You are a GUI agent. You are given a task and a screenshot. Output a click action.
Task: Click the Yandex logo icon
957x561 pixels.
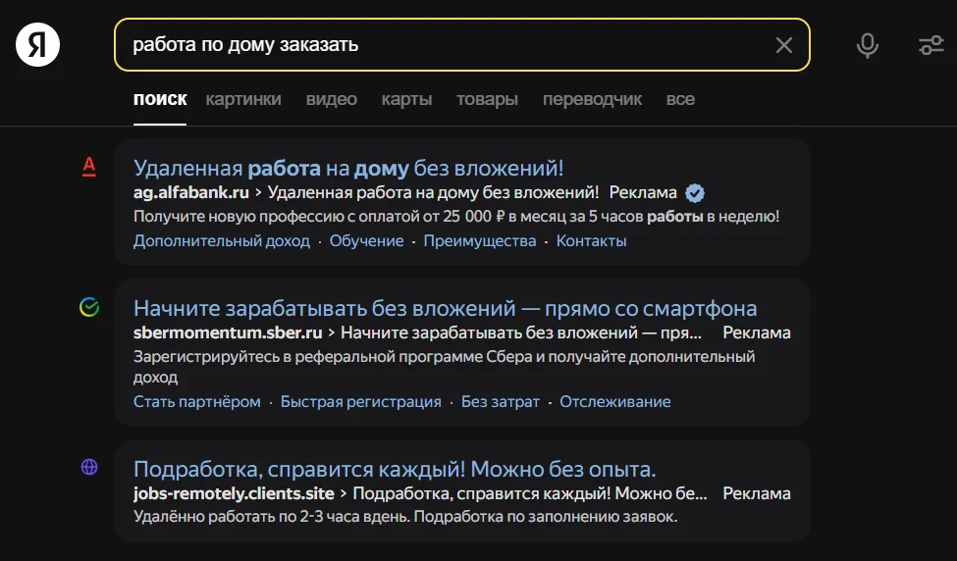coord(37,45)
